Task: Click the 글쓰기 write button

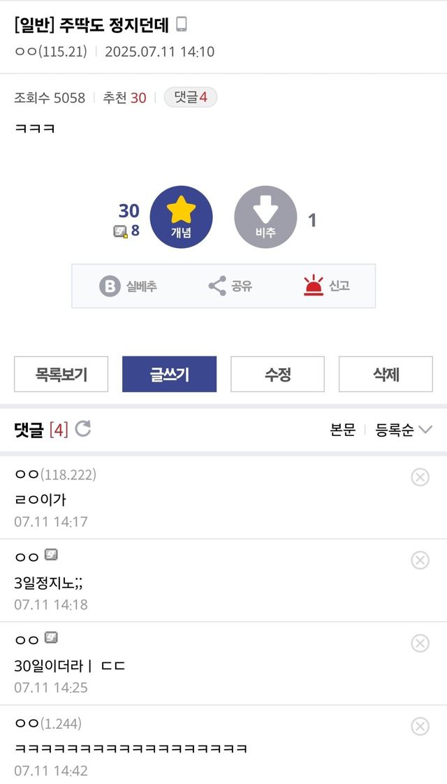Action: (x=169, y=375)
